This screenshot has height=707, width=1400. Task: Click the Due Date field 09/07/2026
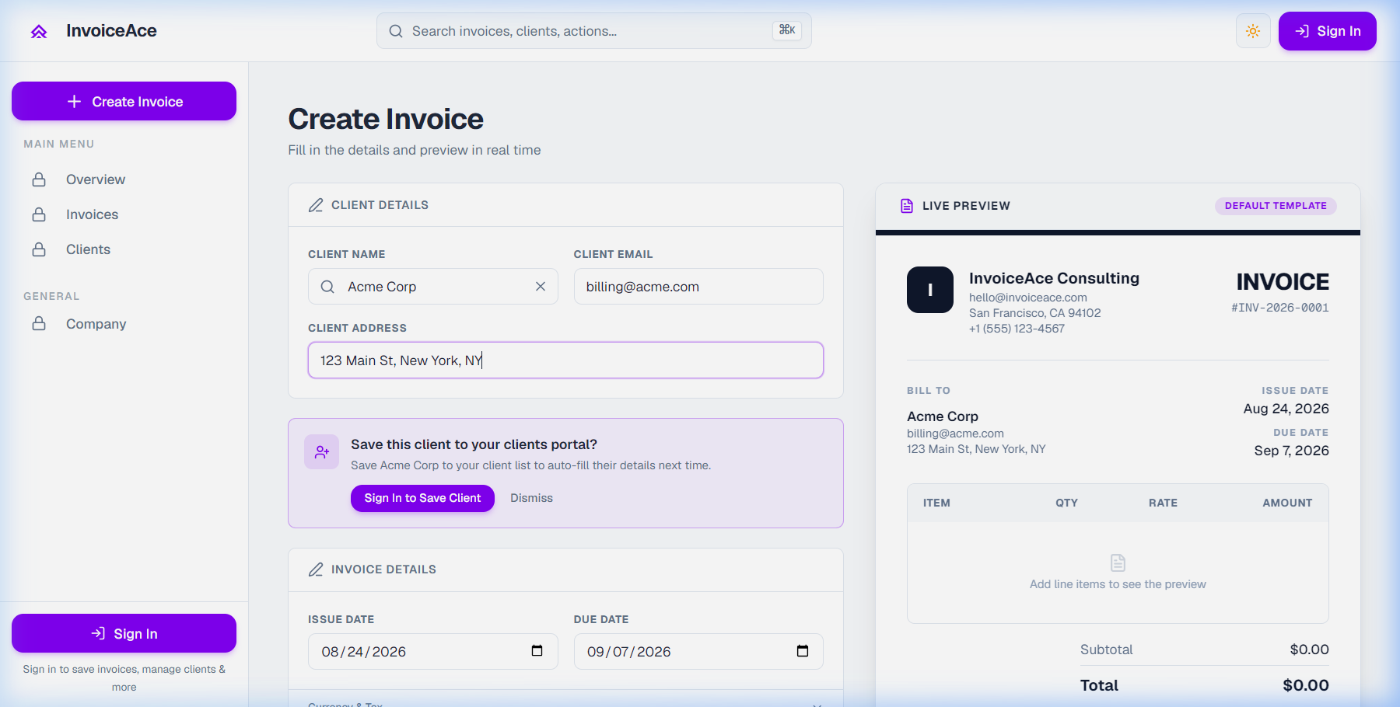tap(698, 651)
